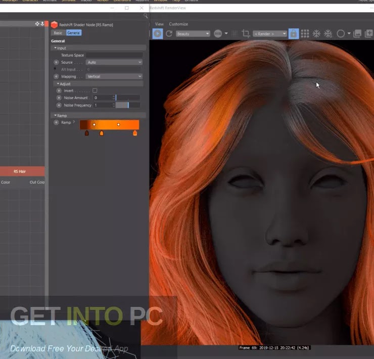Click the RGB channel display icon
374x359 pixels.
click(218, 34)
